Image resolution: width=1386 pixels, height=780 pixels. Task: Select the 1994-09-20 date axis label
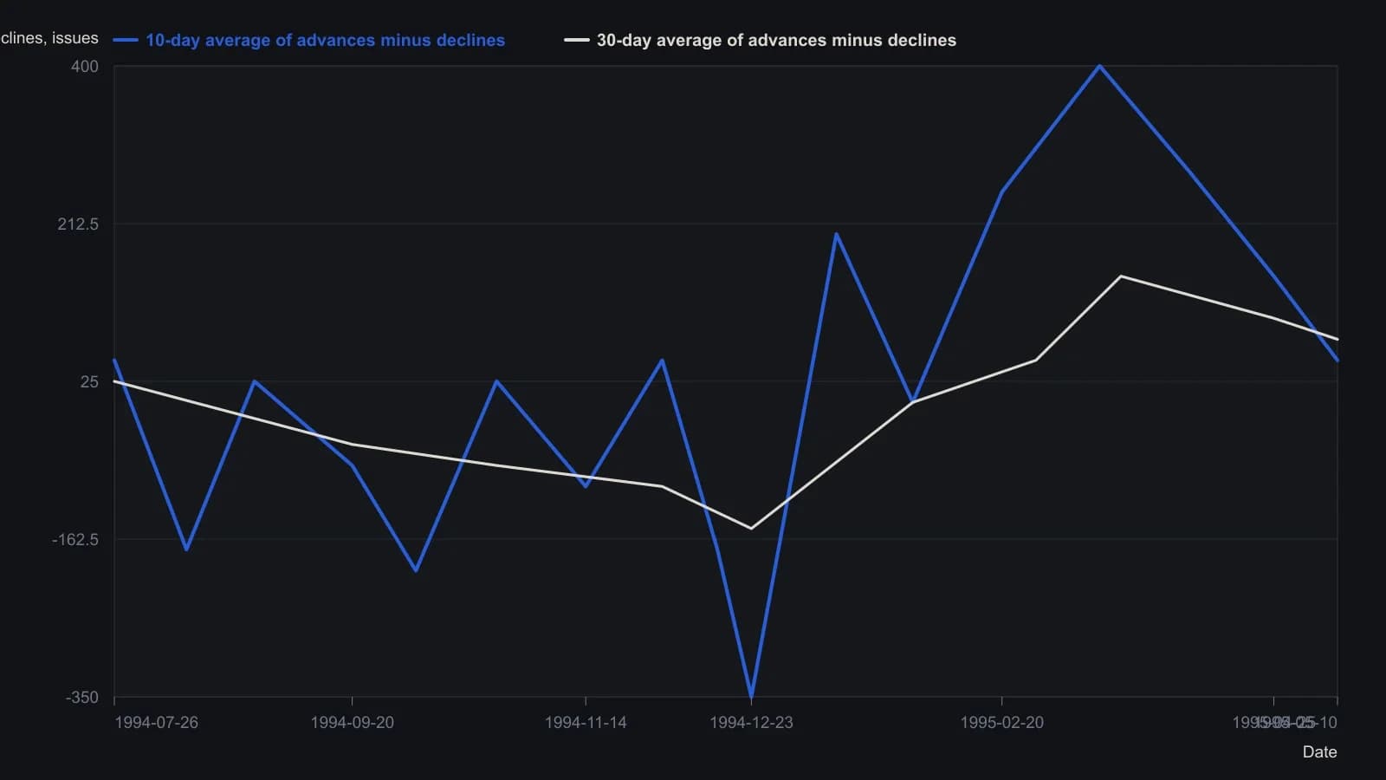coord(352,723)
